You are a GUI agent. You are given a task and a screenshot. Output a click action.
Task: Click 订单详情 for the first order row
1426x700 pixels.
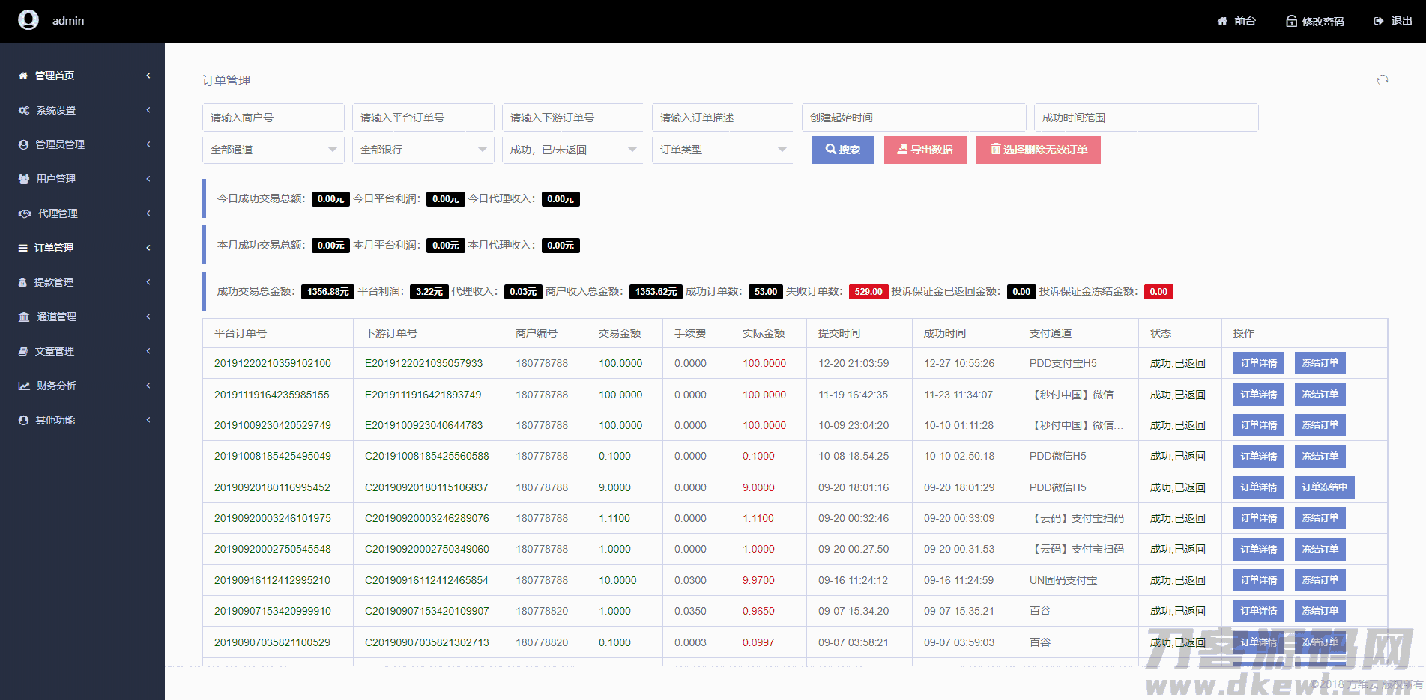pos(1258,363)
